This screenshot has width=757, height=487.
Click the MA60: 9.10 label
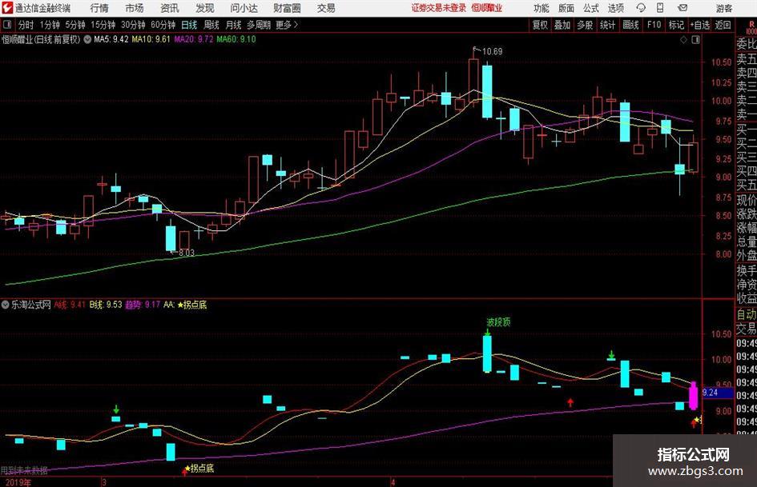click(x=236, y=39)
